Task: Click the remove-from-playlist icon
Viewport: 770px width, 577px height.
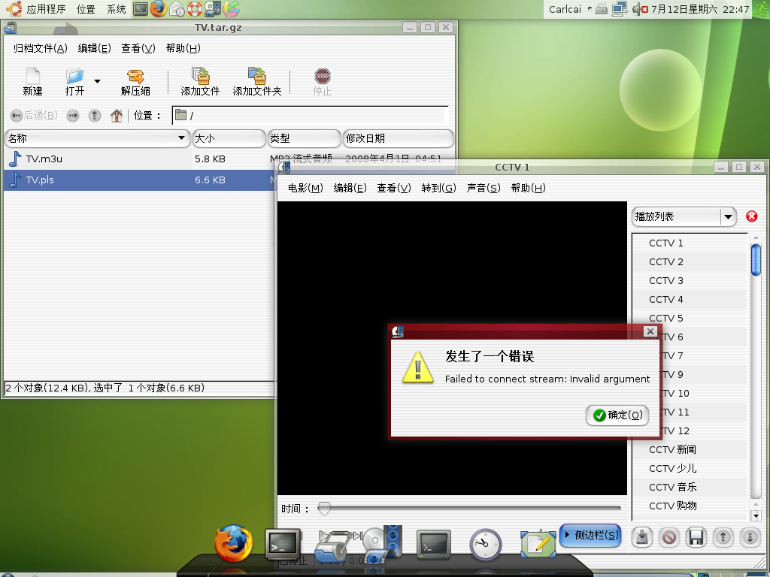Action: (668, 537)
